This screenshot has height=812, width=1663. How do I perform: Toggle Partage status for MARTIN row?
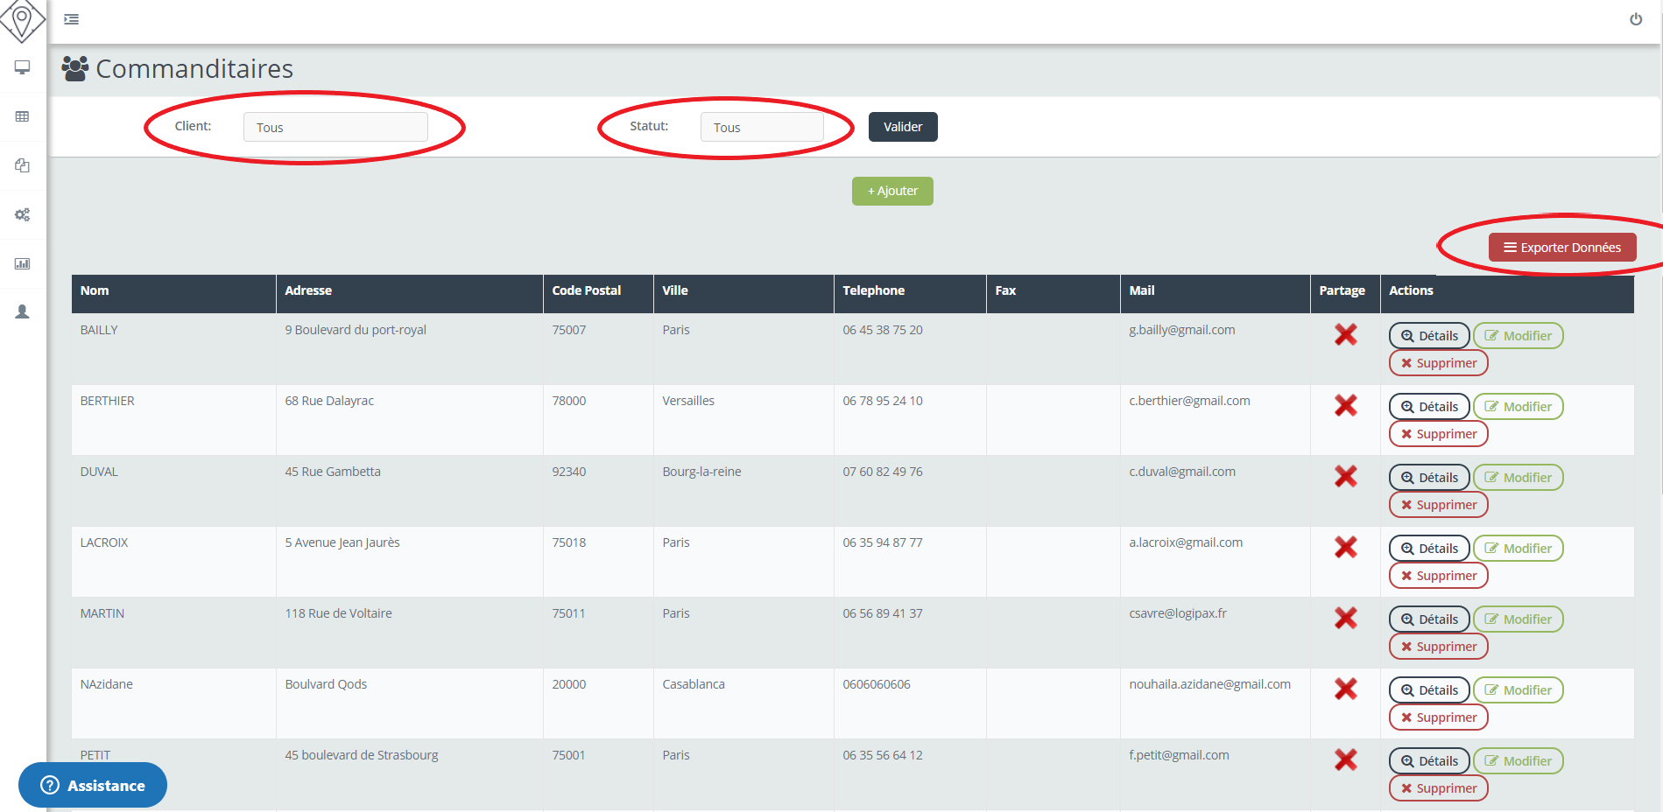click(1345, 618)
